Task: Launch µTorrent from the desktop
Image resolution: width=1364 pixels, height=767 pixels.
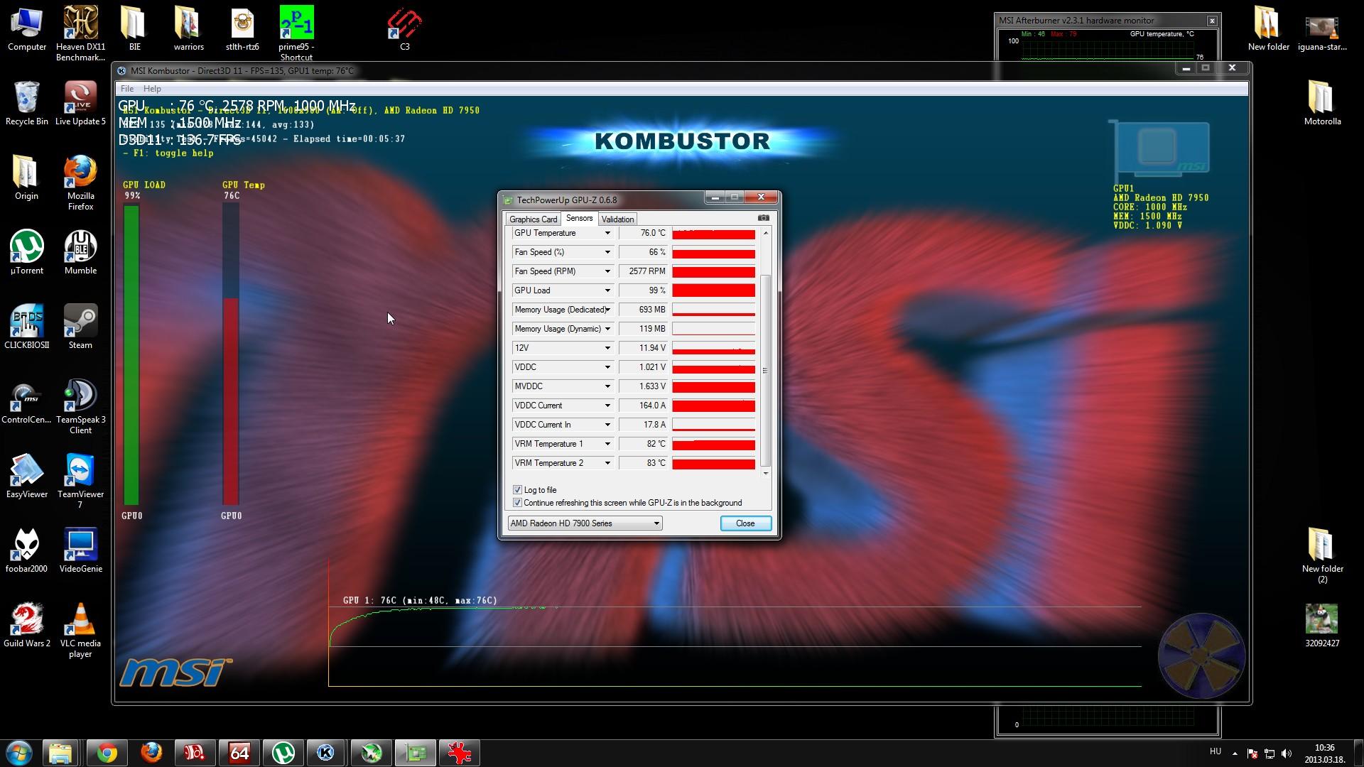Action: (x=27, y=252)
